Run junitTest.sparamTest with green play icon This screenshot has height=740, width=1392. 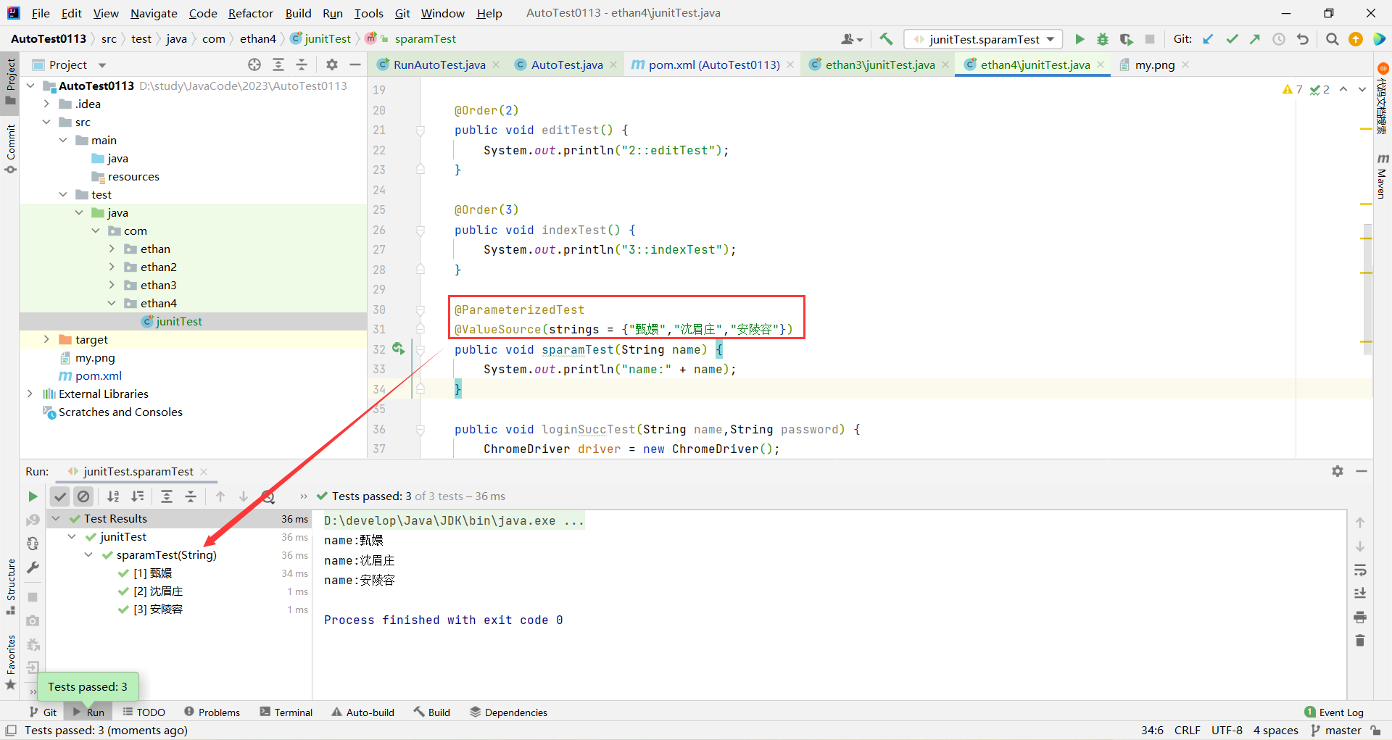pos(1080,39)
